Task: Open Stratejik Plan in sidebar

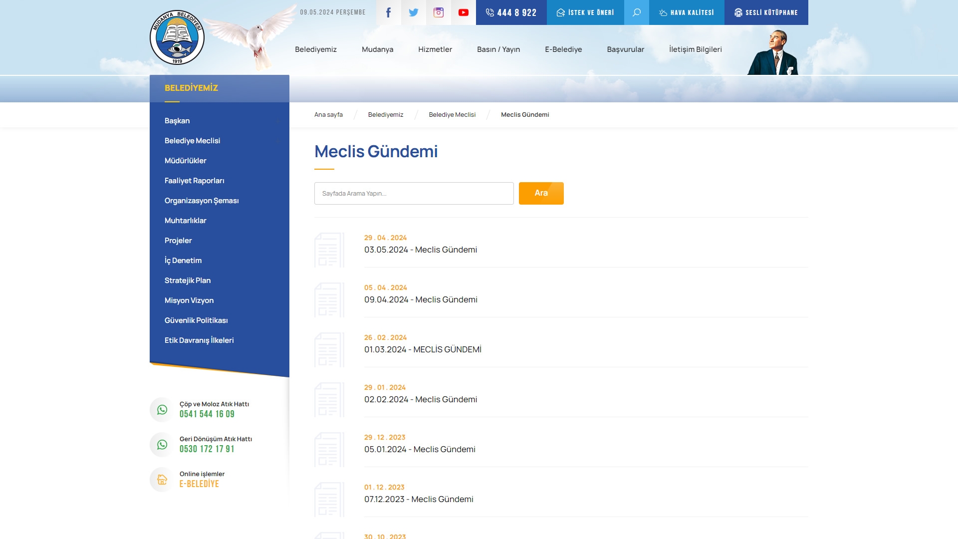Action: pos(188,280)
